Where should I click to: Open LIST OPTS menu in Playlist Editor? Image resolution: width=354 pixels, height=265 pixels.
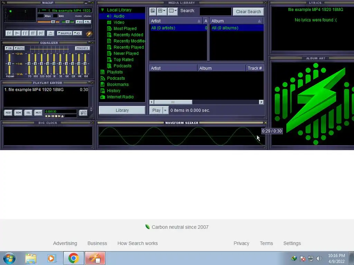click(83, 113)
